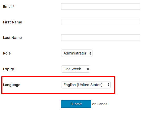Click the Role label
The width and height of the screenshot is (166, 114).
coord(7,53)
